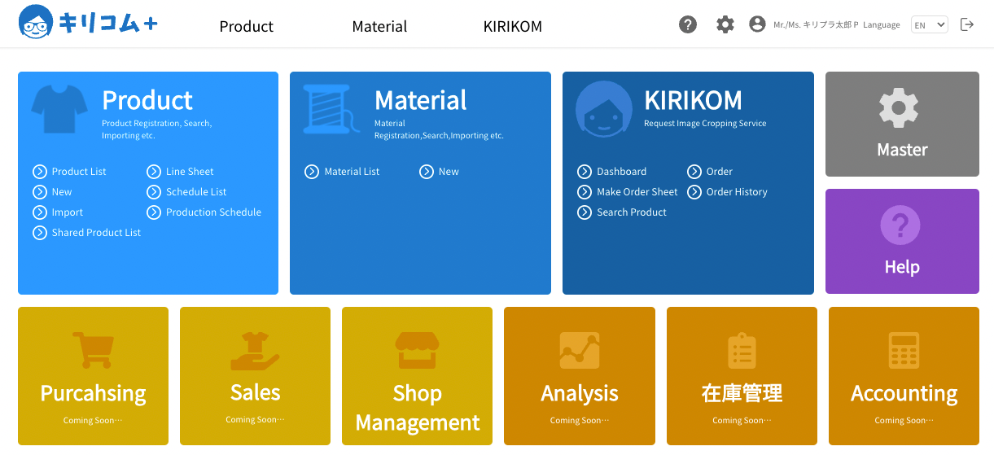The height and width of the screenshot is (455, 994).
Task: Open the KIRIKOM top menu
Action: 513,26
